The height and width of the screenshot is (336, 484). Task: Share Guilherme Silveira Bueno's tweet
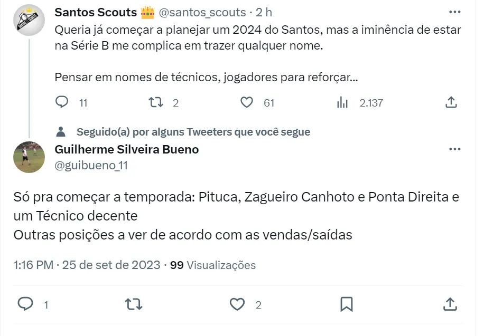[x=450, y=304]
